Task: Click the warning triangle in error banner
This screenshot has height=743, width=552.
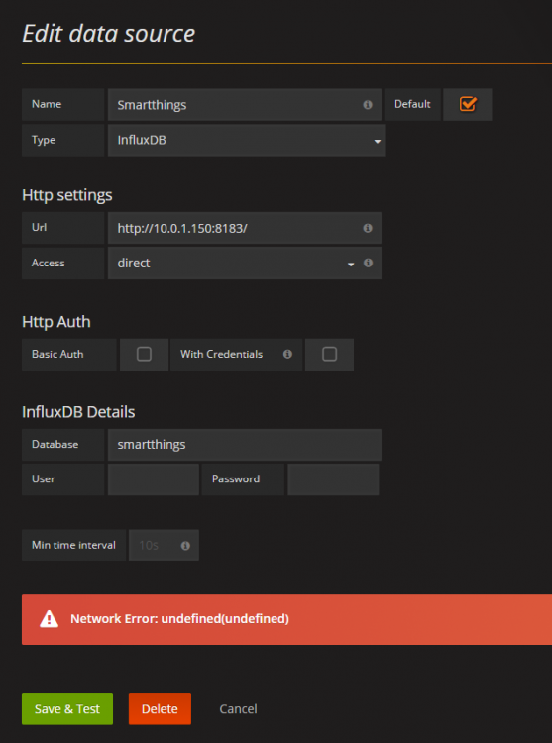Action: (49, 619)
